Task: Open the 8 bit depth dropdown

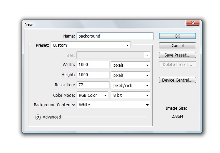Action: click(131, 95)
